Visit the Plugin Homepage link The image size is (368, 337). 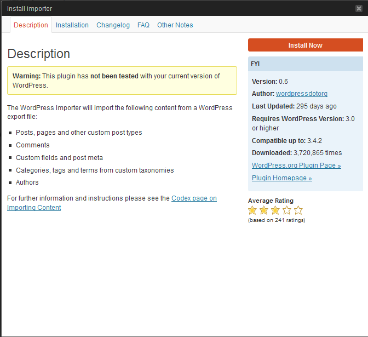[281, 178]
